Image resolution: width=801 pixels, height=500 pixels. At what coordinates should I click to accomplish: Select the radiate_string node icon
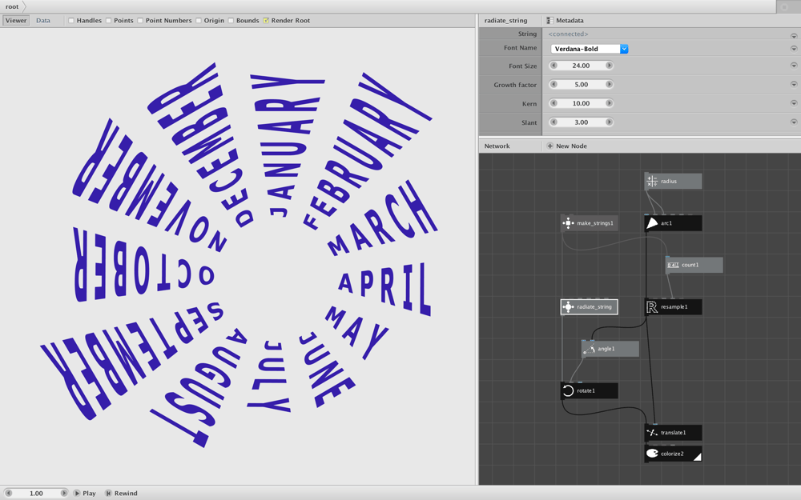point(568,306)
